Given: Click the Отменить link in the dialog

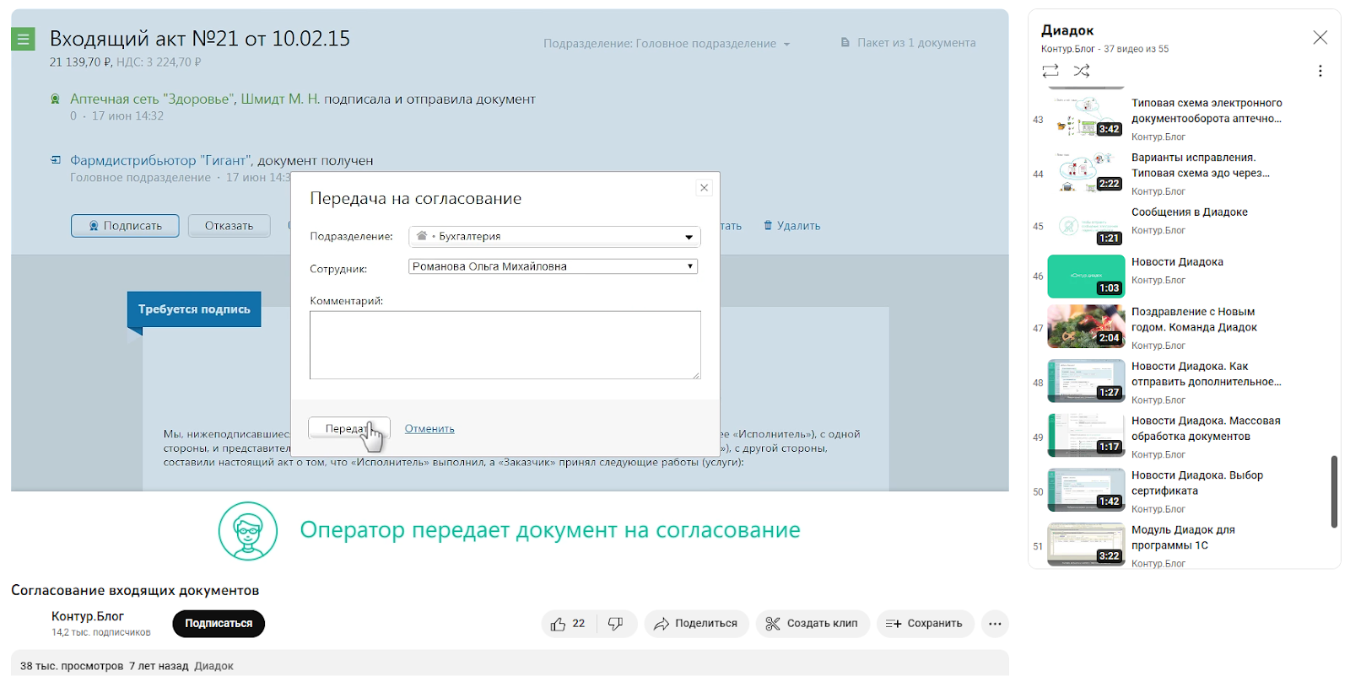Looking at the screenshot, I should point(429,429).
